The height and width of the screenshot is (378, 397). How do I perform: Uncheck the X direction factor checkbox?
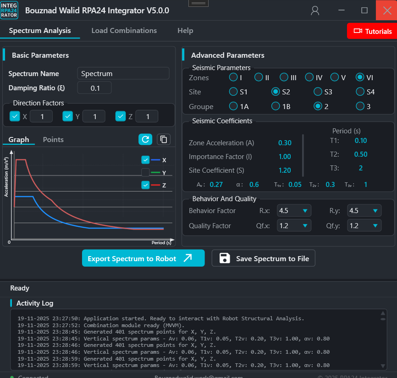[x=15, y=116]
